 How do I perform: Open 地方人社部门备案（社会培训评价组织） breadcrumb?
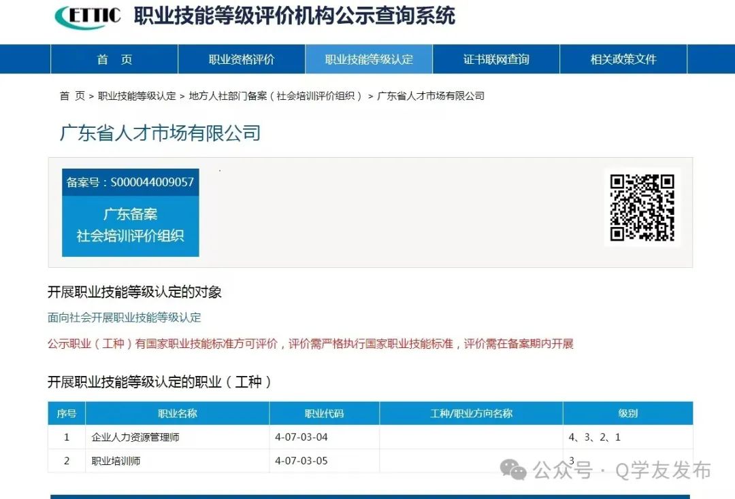click(x=276, y=96)
